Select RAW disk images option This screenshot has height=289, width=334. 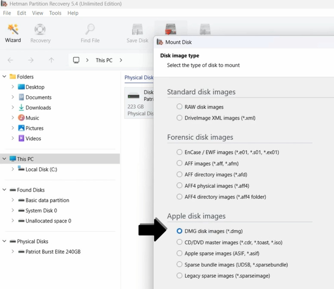(179, 106)
